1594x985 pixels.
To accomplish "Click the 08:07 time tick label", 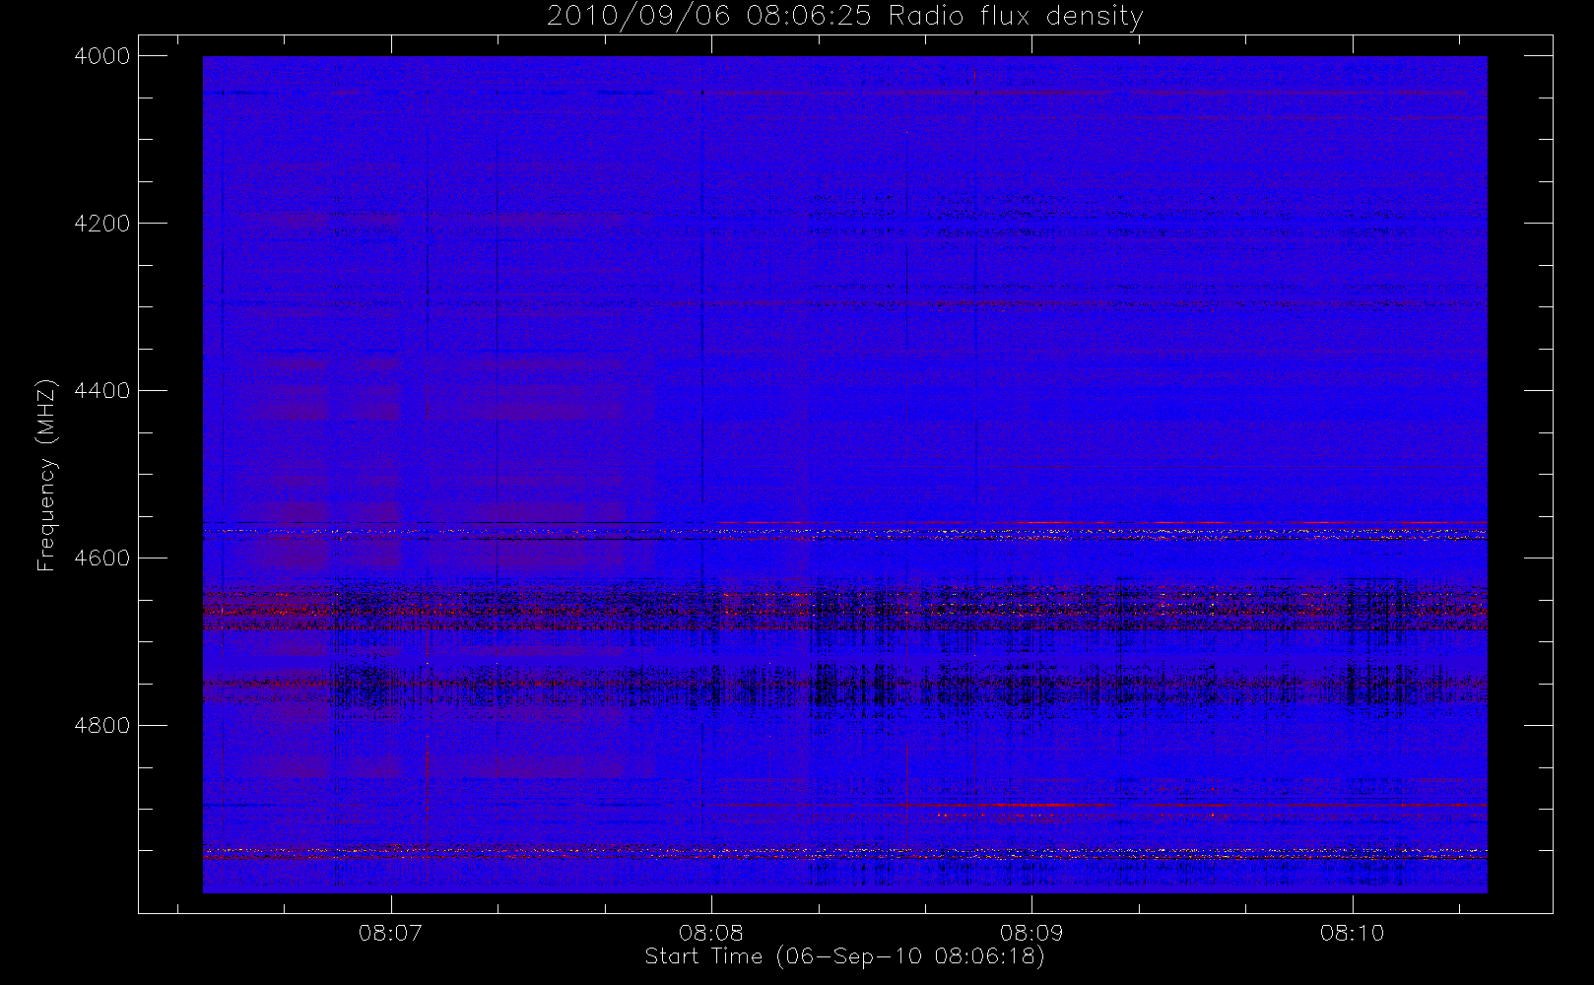I will (391, 933).
